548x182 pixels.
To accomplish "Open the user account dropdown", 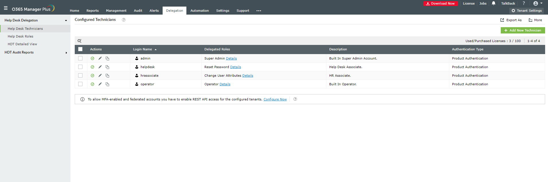I will 538,3.
